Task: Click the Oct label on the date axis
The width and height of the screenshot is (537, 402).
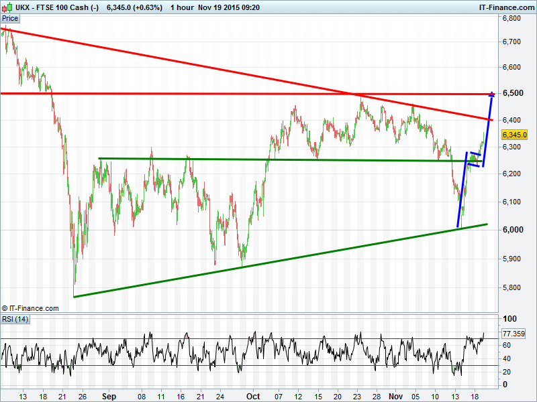Action: [x=253, y=396]
